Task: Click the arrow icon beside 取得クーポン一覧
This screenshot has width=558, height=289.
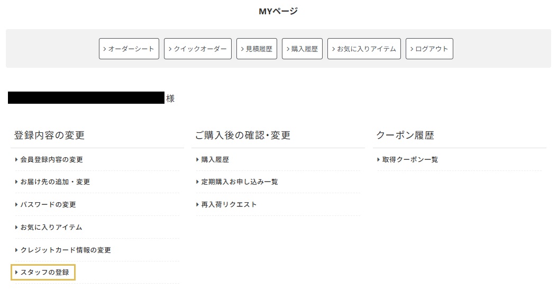Action: pyautogui.click(x=379, y=159)
